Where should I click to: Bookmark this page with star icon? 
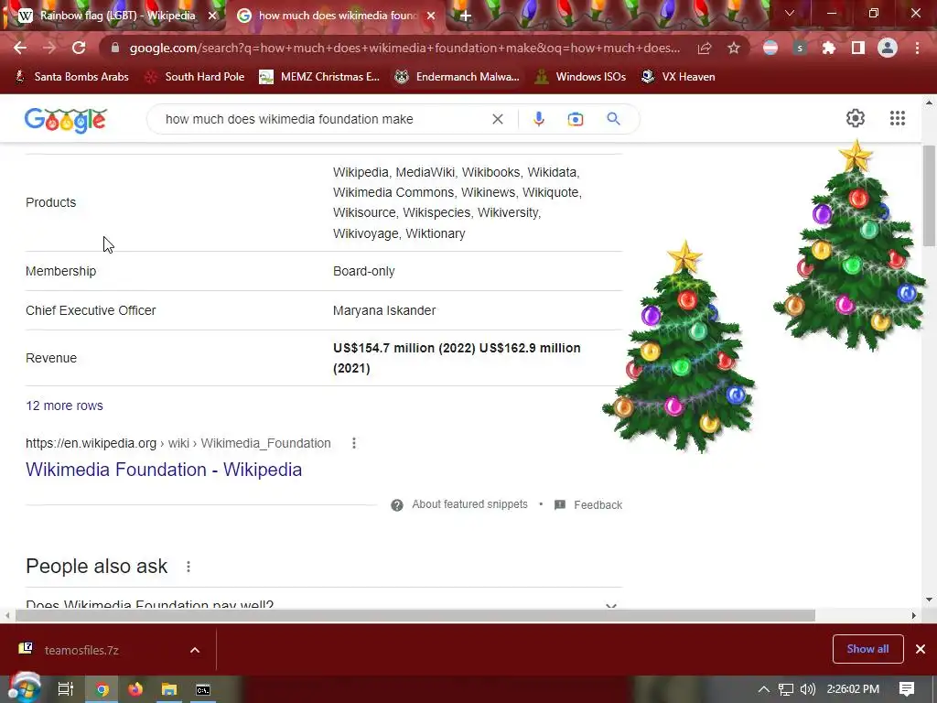(734, 48)
